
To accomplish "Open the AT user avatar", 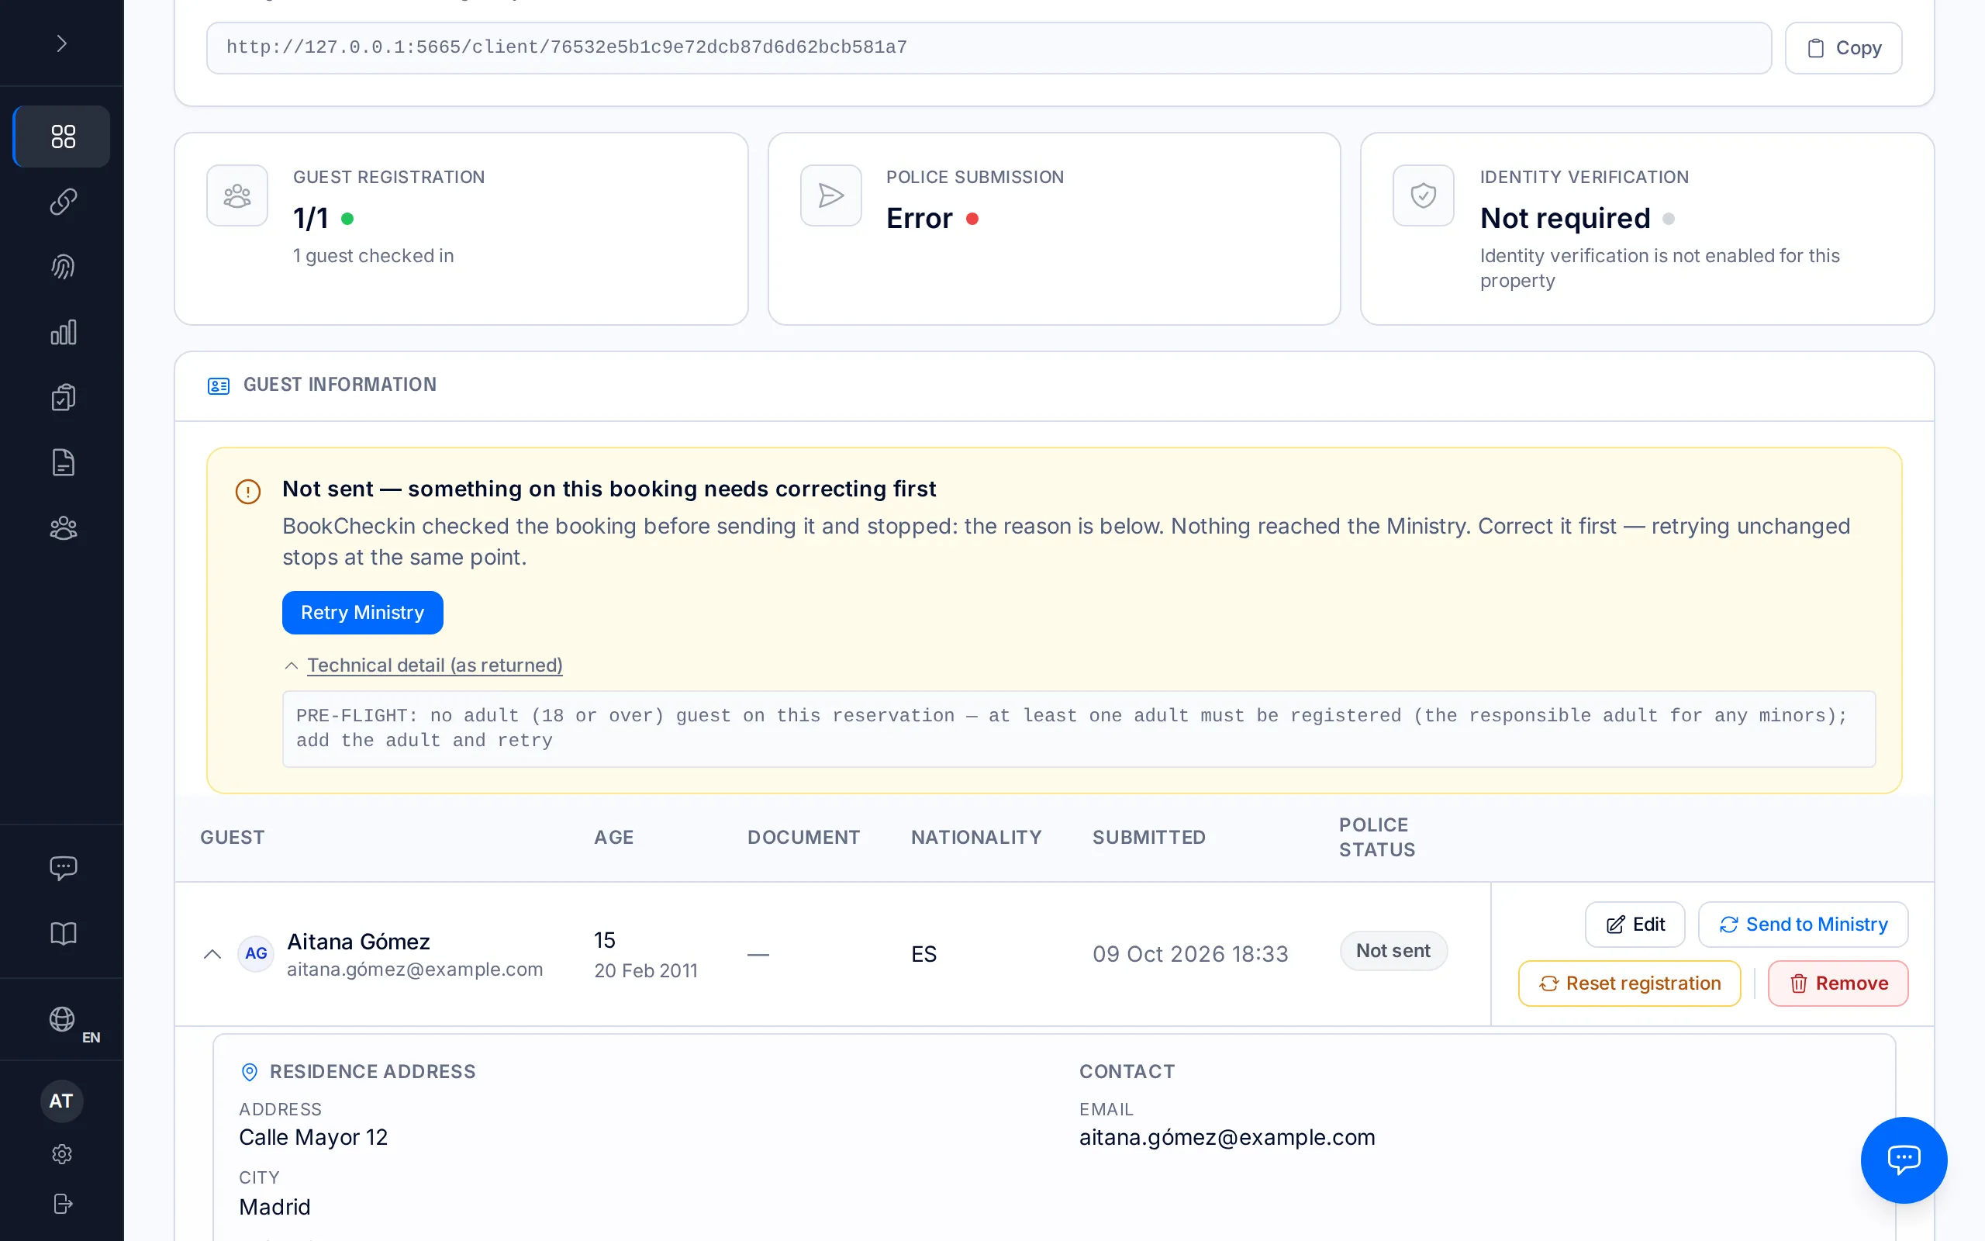I will click(x=61, y=1101).
